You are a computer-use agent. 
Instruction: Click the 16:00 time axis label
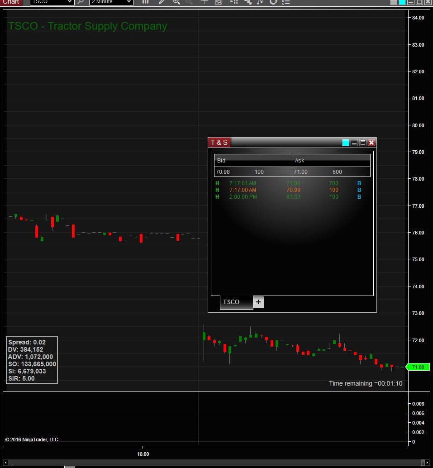[143, 454]
